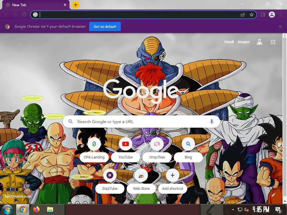Image resolution: width=287 pixels, height=215 pixels.
Task: Open the Images link
Action: click(244, 42)
